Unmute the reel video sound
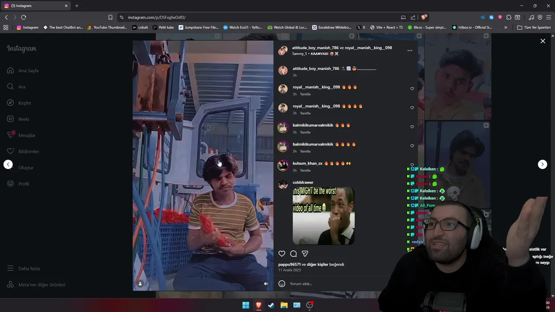Image resolution: width=555 pixels, height=312 pixels. 266,284
